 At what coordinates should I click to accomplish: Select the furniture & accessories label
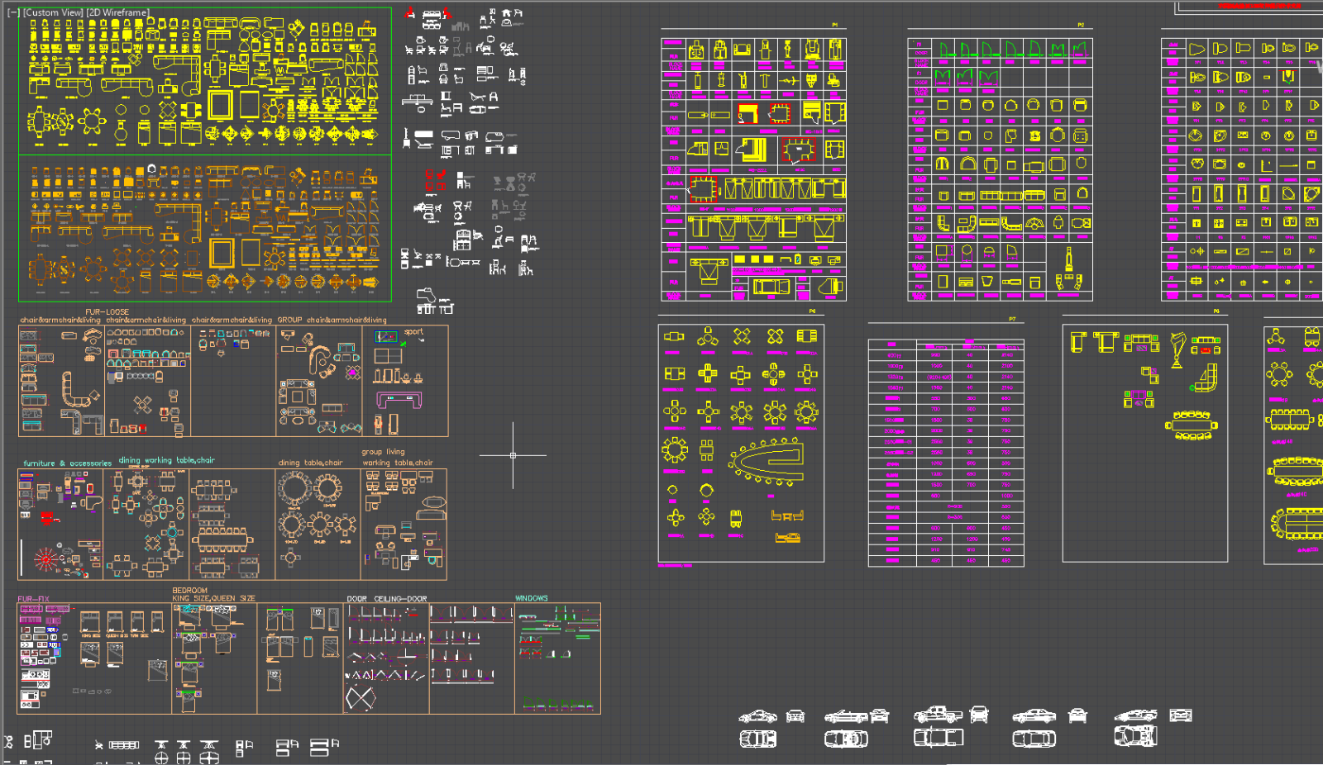point(67,463)
